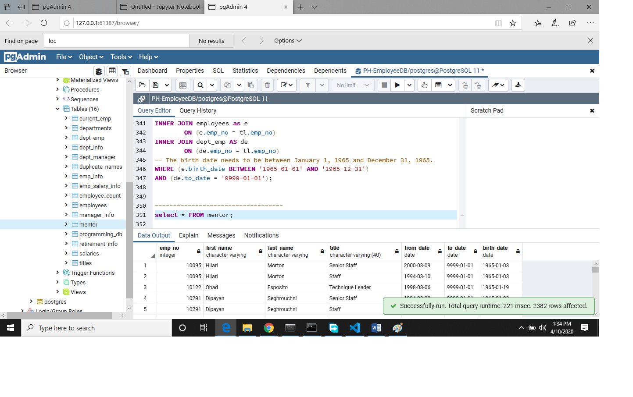
Task: Switch to the Dependencies tab
Action: coord(286,71)
